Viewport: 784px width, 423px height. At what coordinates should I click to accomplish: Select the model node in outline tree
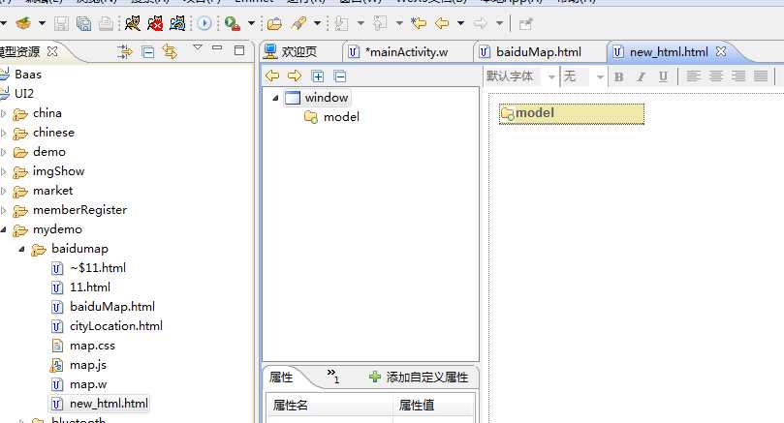click(332, 117)
